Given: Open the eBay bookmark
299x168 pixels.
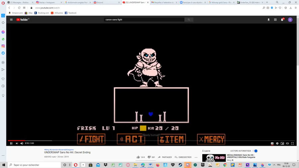Looking at the screenshot, I should click(29, 13).
